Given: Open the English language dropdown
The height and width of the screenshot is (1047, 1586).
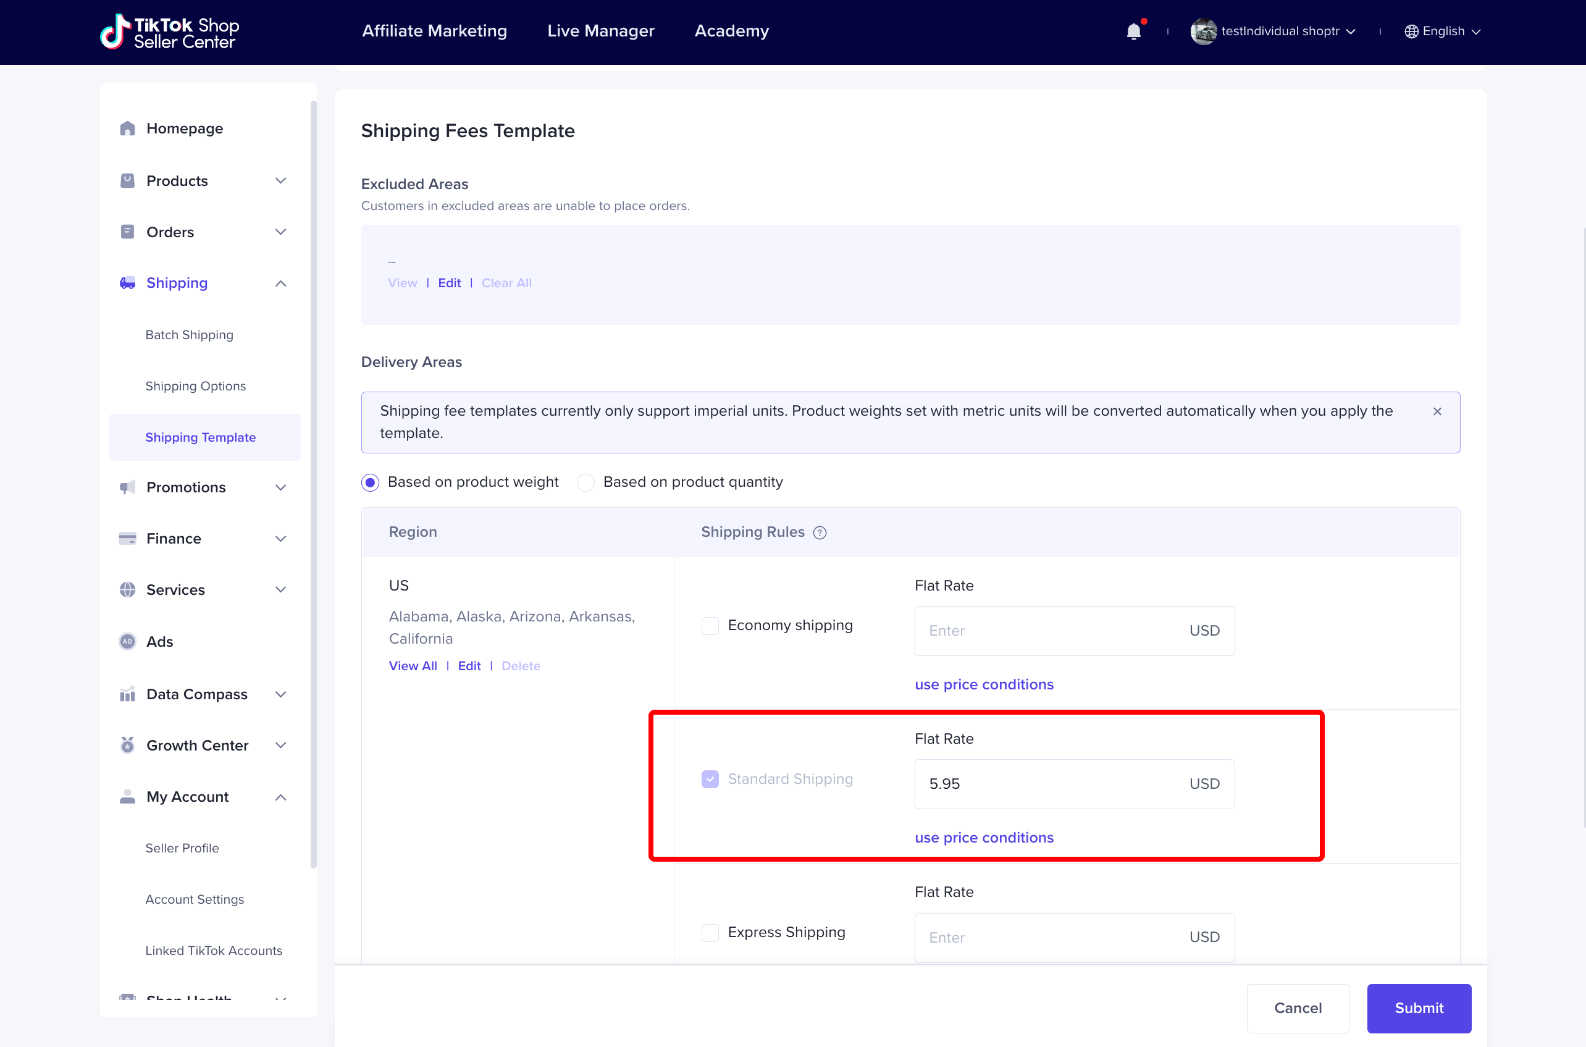Looking at the screenshot, I should 1443,32.
